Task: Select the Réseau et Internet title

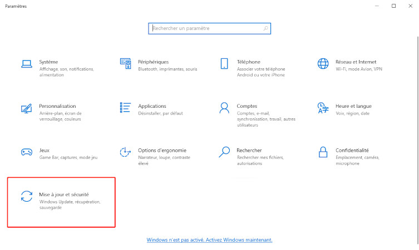Action: [x=356, y=62]
